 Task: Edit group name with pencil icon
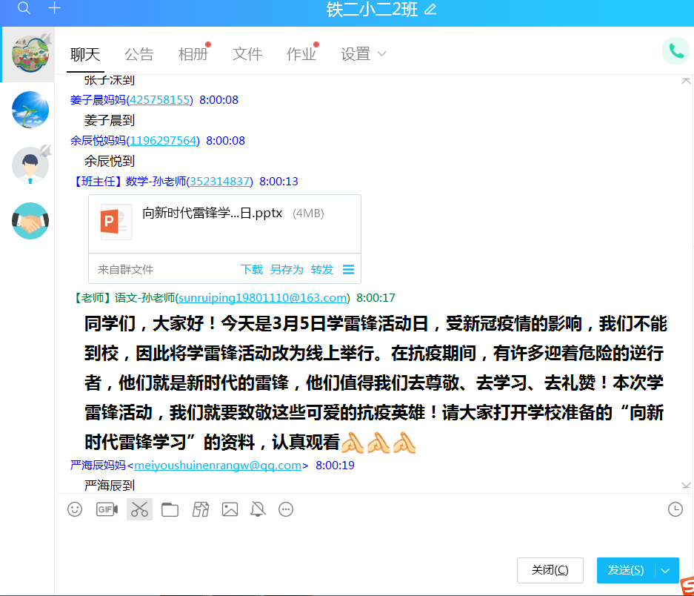click(x=430, y=10)
